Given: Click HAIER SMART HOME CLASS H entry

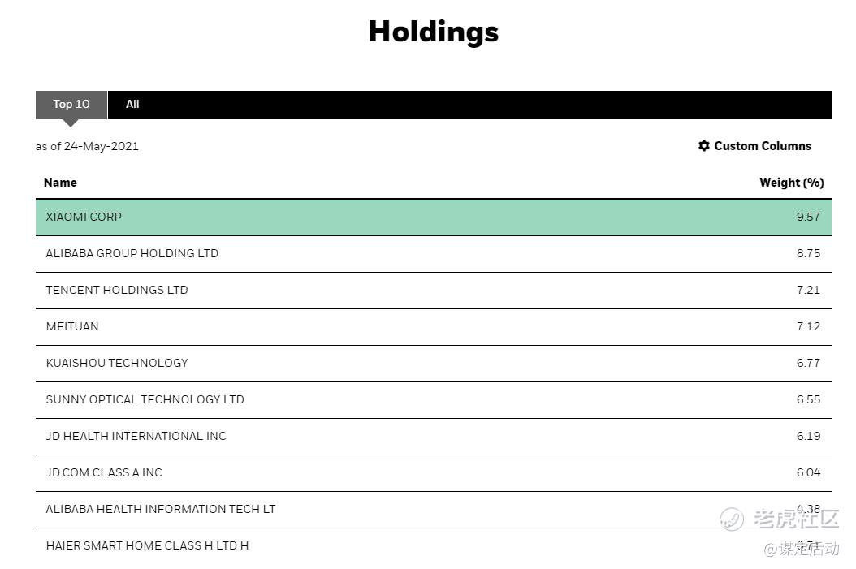Looking at the screenshot, I should pos(147,545).
